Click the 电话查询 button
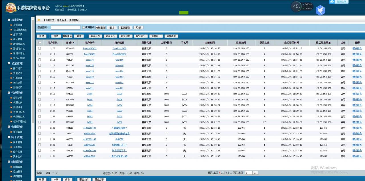The width and height of the screenshot is (365, 181). [x=100, y=28]
